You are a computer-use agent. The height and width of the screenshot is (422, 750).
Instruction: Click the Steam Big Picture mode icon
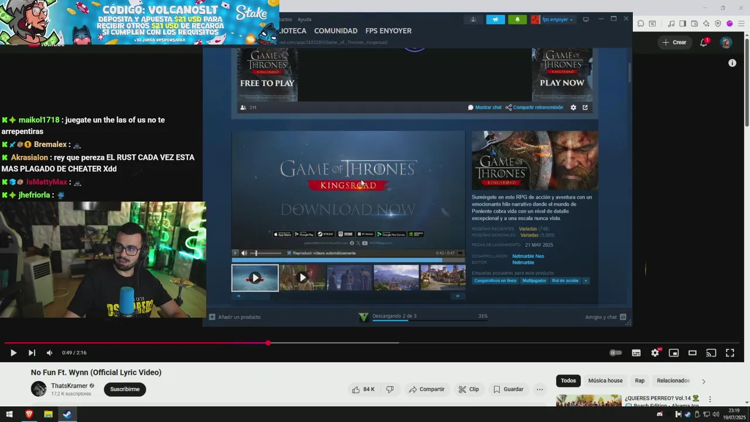coord(585,19)
